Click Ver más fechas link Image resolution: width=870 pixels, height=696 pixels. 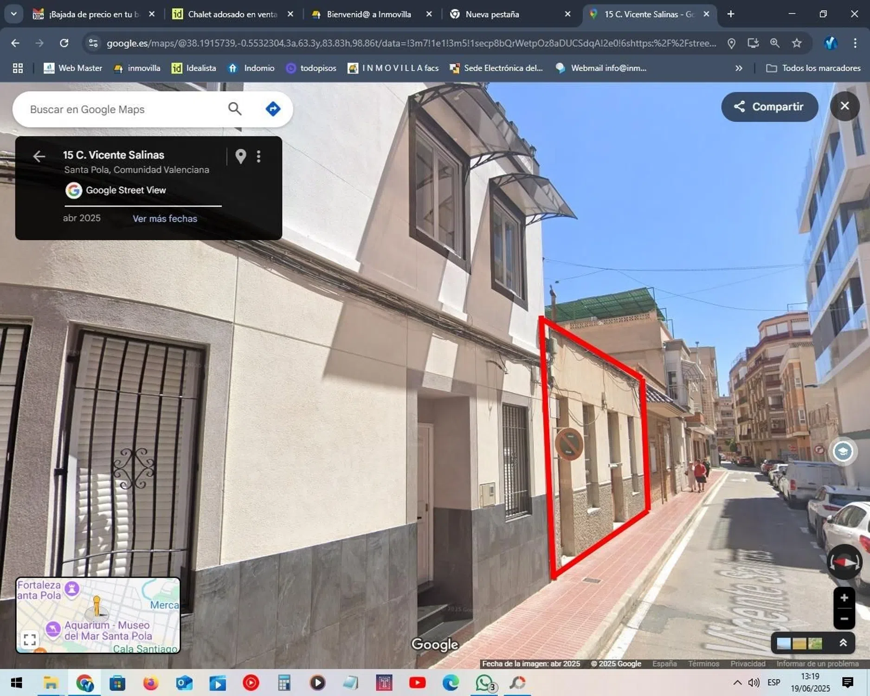pyautogui.click(x=165, y=219)
